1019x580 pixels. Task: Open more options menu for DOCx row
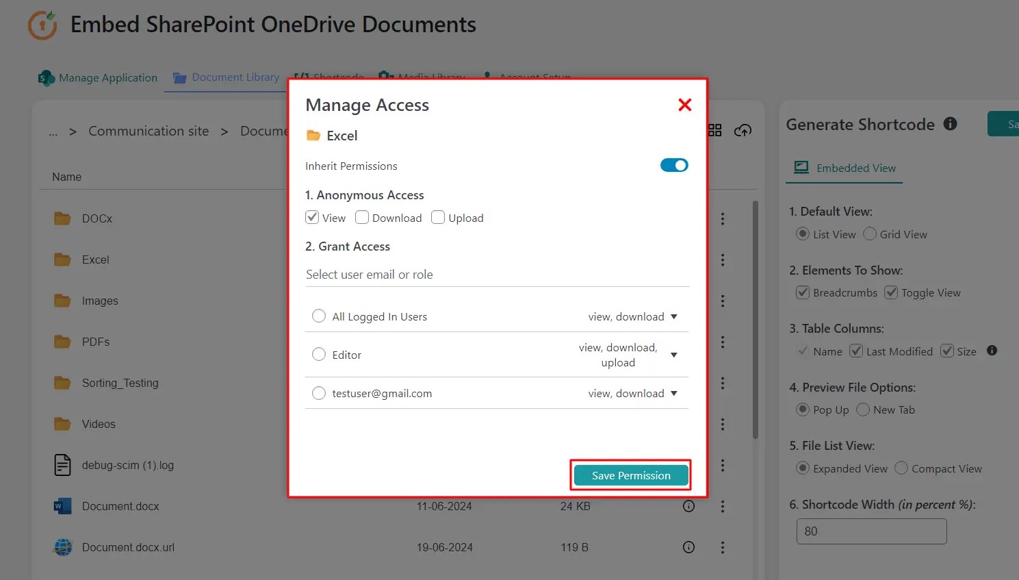click(x=723, y=218)
